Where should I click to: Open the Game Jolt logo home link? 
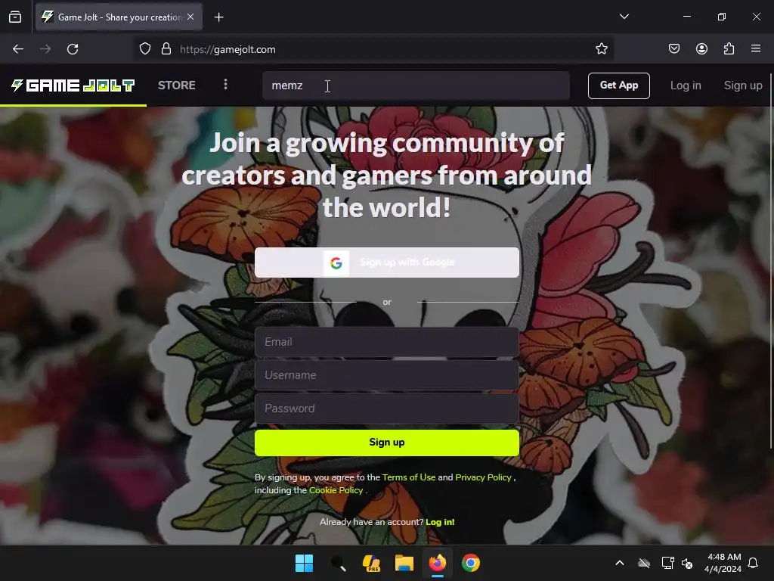tap(73, 85)
